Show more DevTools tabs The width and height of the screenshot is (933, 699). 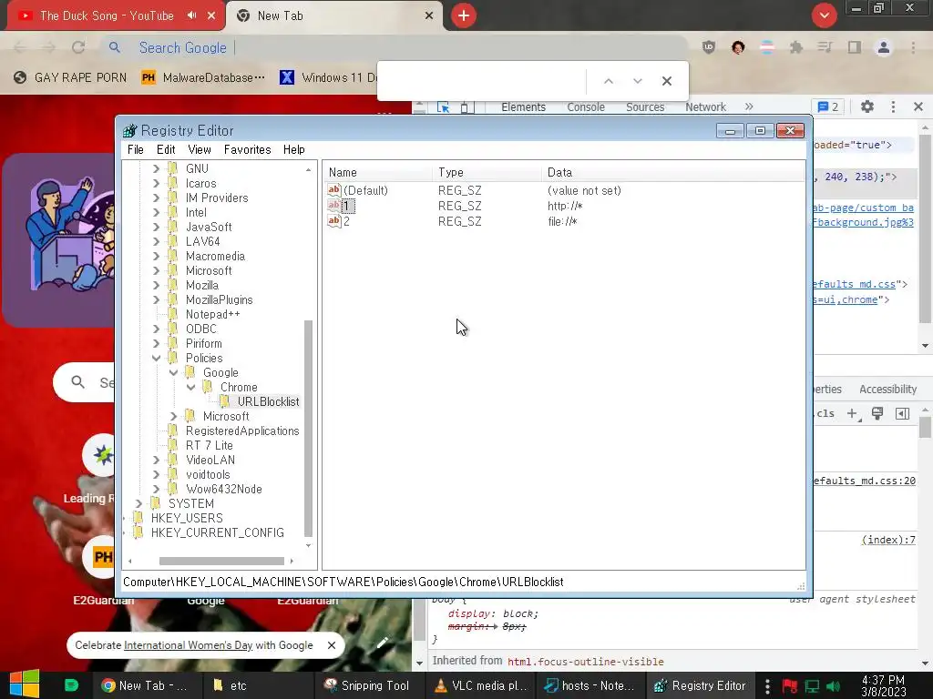pos(749,107)
